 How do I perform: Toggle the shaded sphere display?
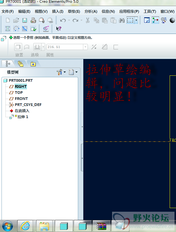click(x=172, y=20)
